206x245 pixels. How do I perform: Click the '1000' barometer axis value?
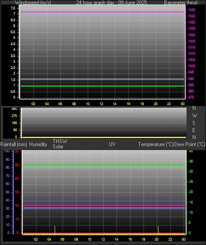click(x=191, y=66)
